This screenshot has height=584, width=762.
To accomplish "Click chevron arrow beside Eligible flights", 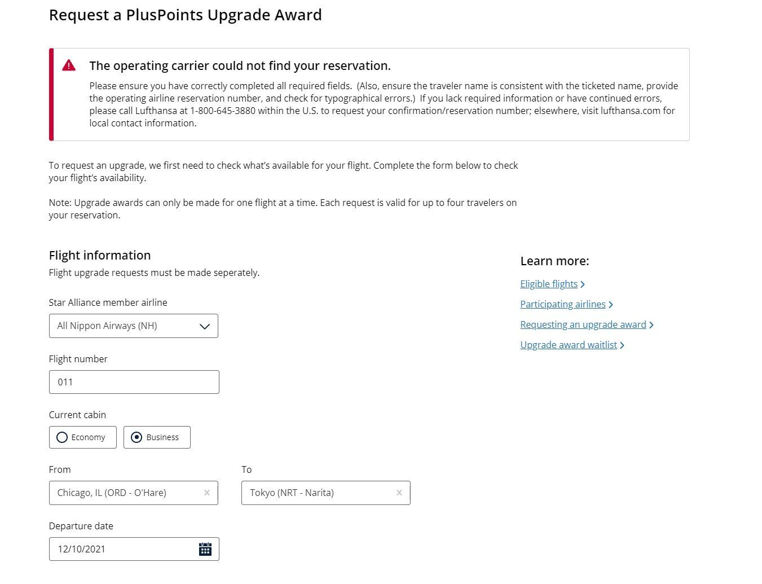I will click(583, 284).
